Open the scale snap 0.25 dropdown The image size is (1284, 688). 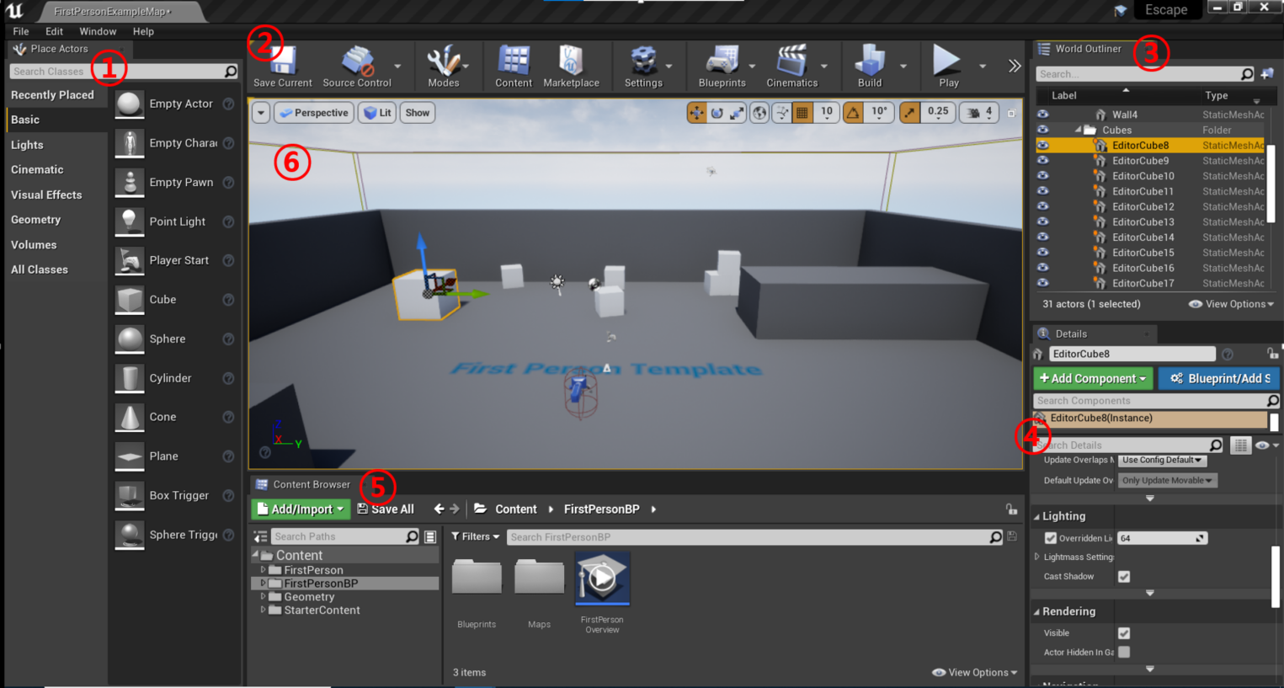pos(937,113)
